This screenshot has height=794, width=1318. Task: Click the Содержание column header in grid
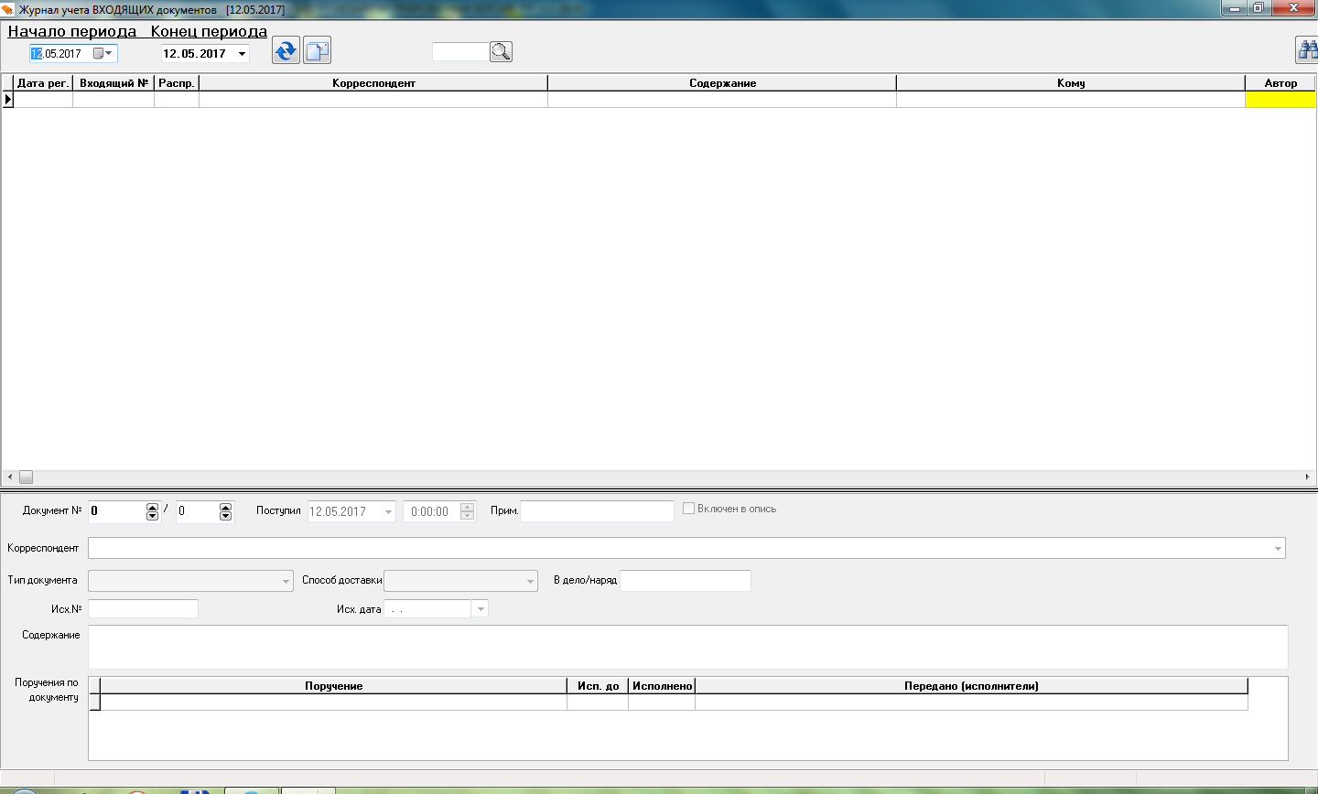pyautogui.click(x=722, y=83)
